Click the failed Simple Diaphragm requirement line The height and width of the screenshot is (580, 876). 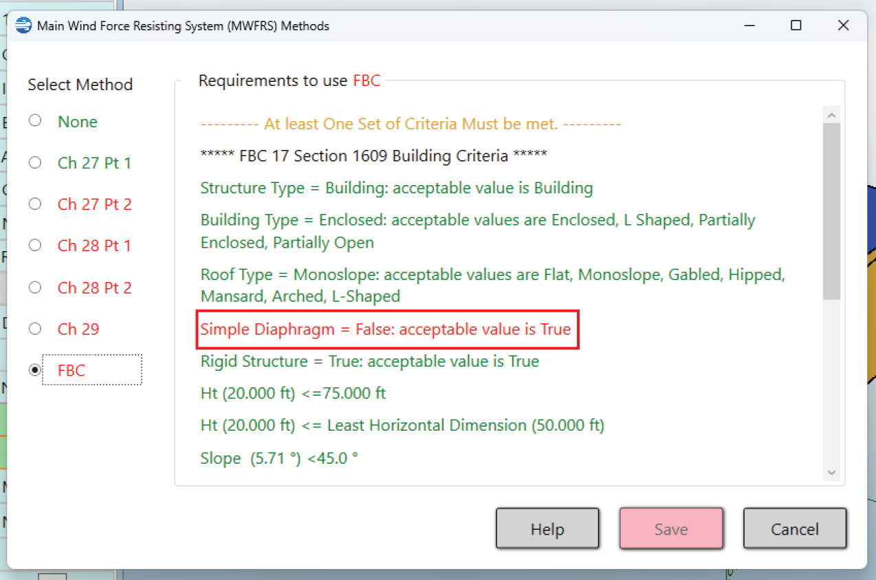click(x=385, y=330)
